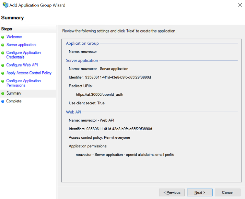Select the Complete step in sidebar
The height and width of the screenshot is (199, 245).
(14, 101)
